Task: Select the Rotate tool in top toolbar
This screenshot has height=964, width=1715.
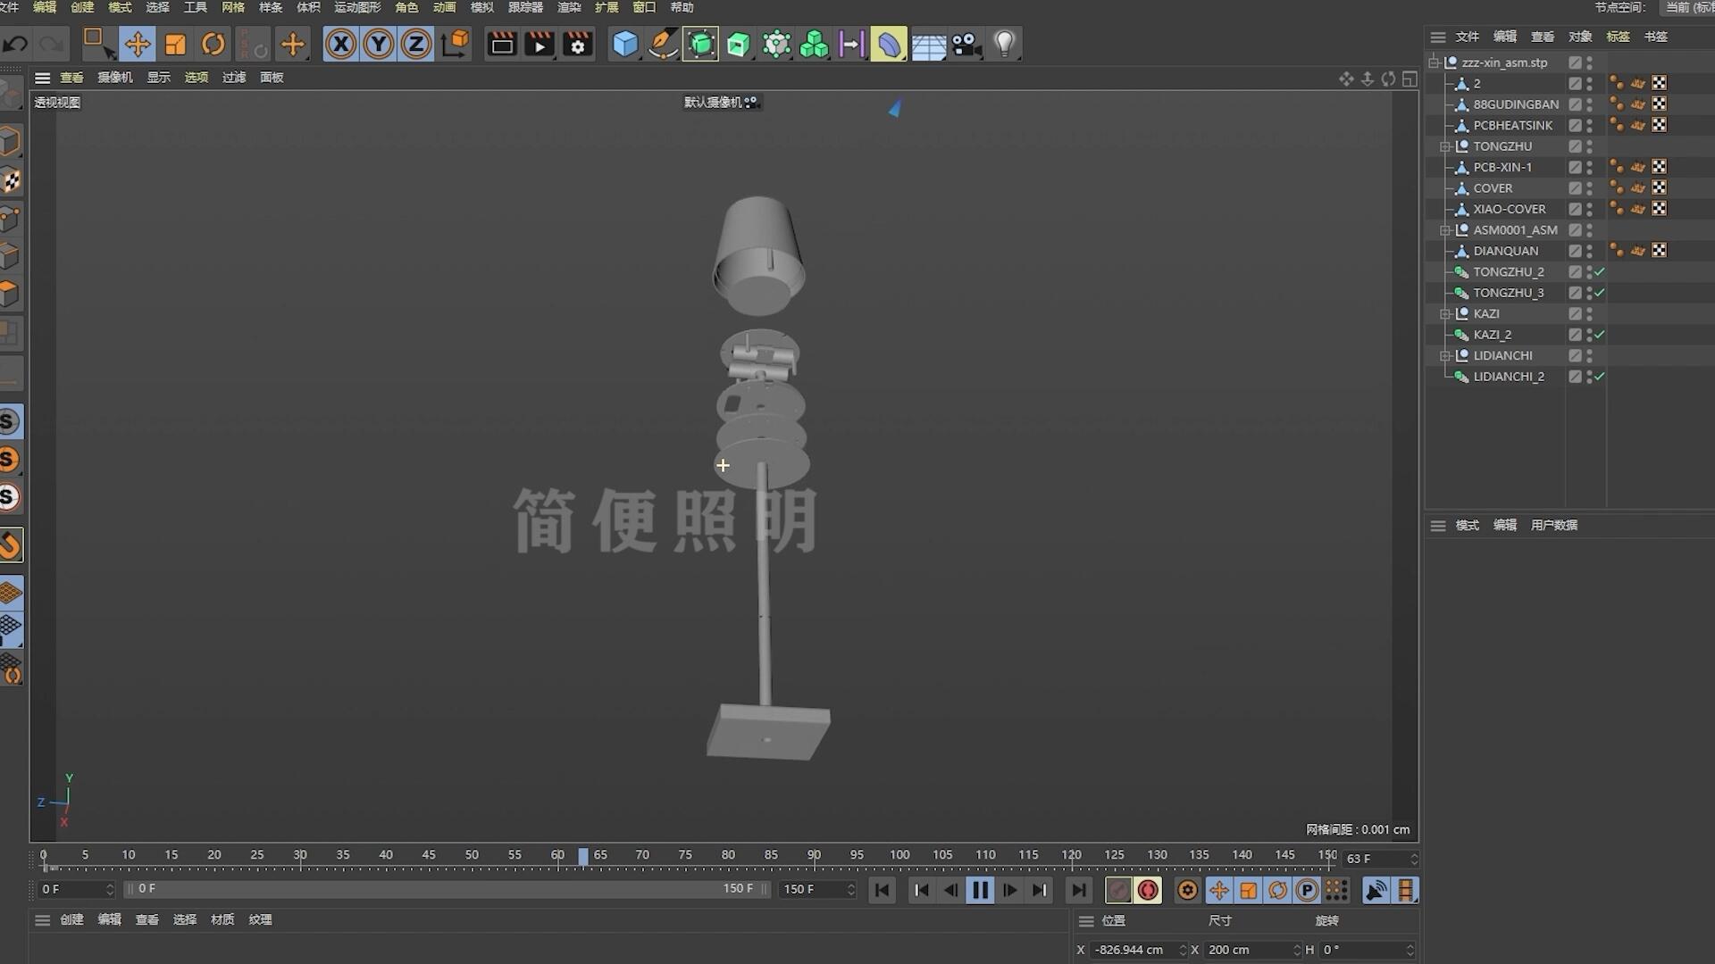Action: [213, 44]
